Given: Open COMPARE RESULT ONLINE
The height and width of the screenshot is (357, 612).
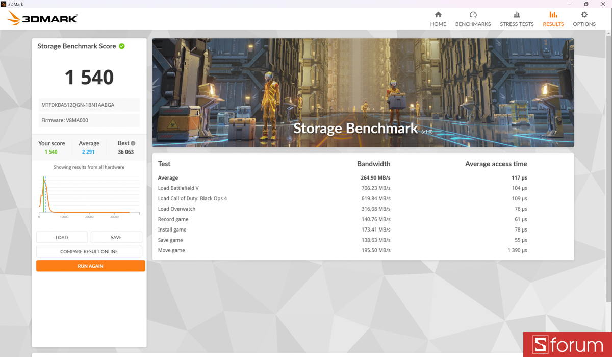Looking at the screenshot, I should [x=89, y=251].
